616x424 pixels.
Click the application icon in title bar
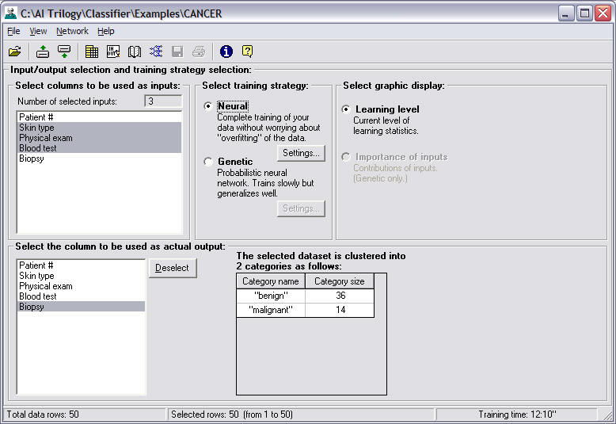click(x=10, y=13)
